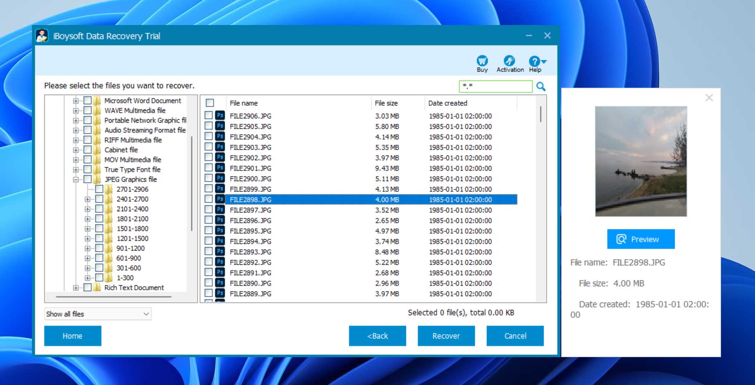Click the iBoysoft app logo in title bar
The image size is (755, 385).
tap(42, 36)
